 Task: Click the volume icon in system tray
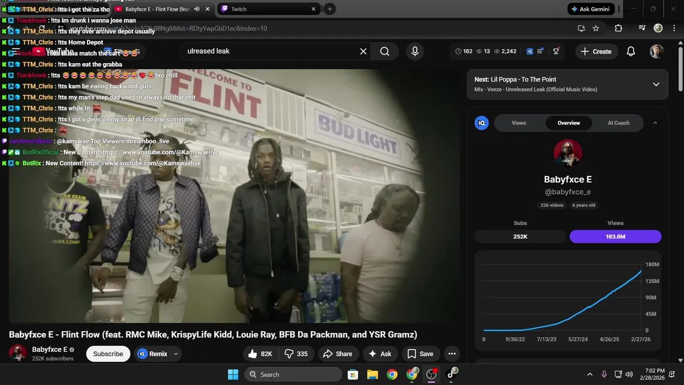click(x=629, y=374)
